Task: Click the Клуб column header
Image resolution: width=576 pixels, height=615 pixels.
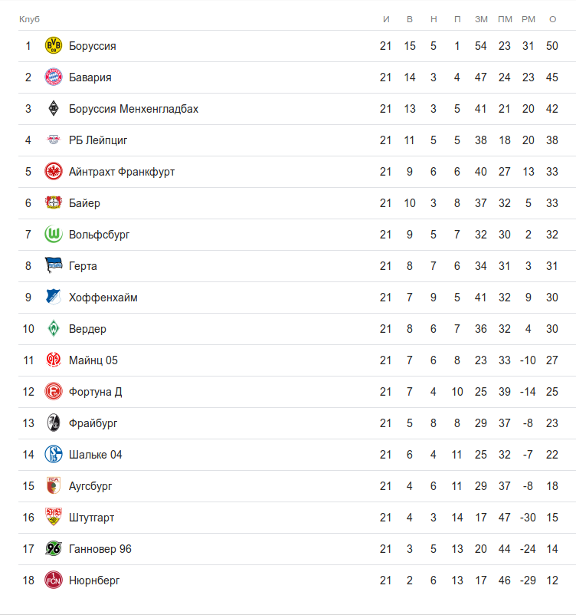Action: 29,18
